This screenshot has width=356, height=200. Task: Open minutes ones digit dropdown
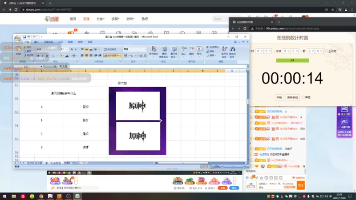tap(295, 51)
